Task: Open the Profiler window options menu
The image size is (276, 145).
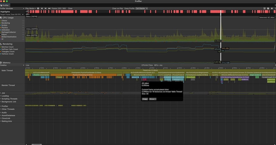Action: pyautogui.click(x=275, y=5)
